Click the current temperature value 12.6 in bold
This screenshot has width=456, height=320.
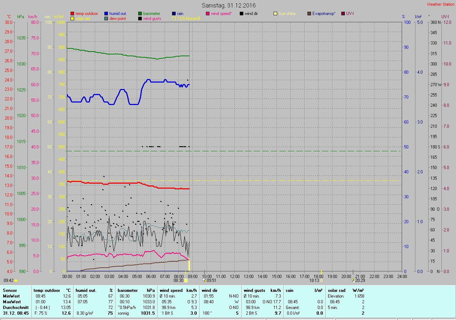66,313
